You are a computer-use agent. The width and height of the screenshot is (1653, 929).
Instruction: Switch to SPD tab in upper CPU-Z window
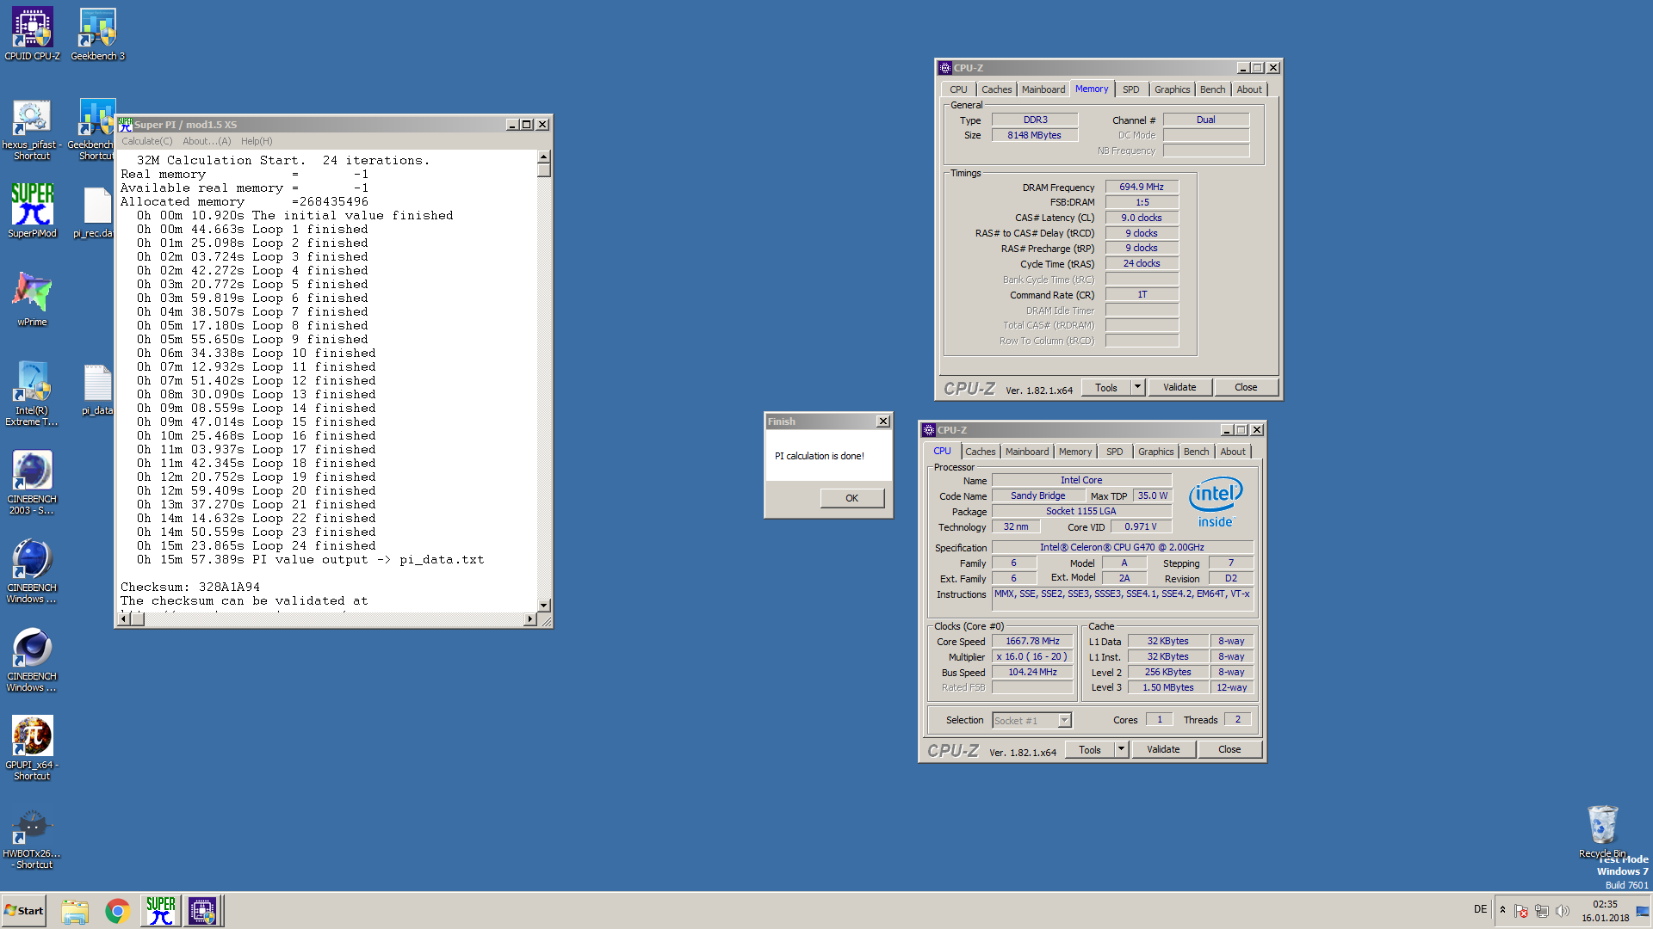[1130, 89]
